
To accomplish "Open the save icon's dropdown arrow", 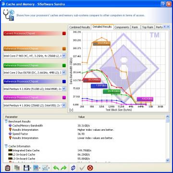I will point(30,168).
